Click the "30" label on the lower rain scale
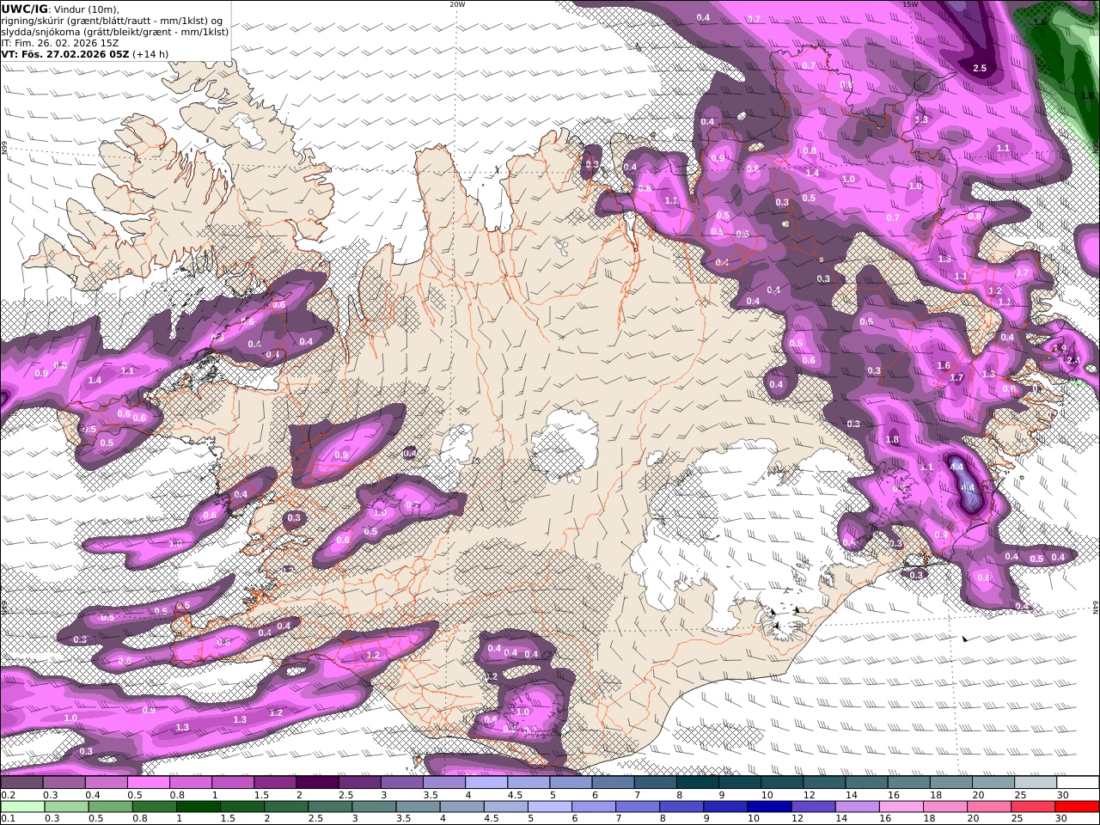The height and width of the screenshot is (825, 1100). pyautogui.click(x=1063, y=819)
